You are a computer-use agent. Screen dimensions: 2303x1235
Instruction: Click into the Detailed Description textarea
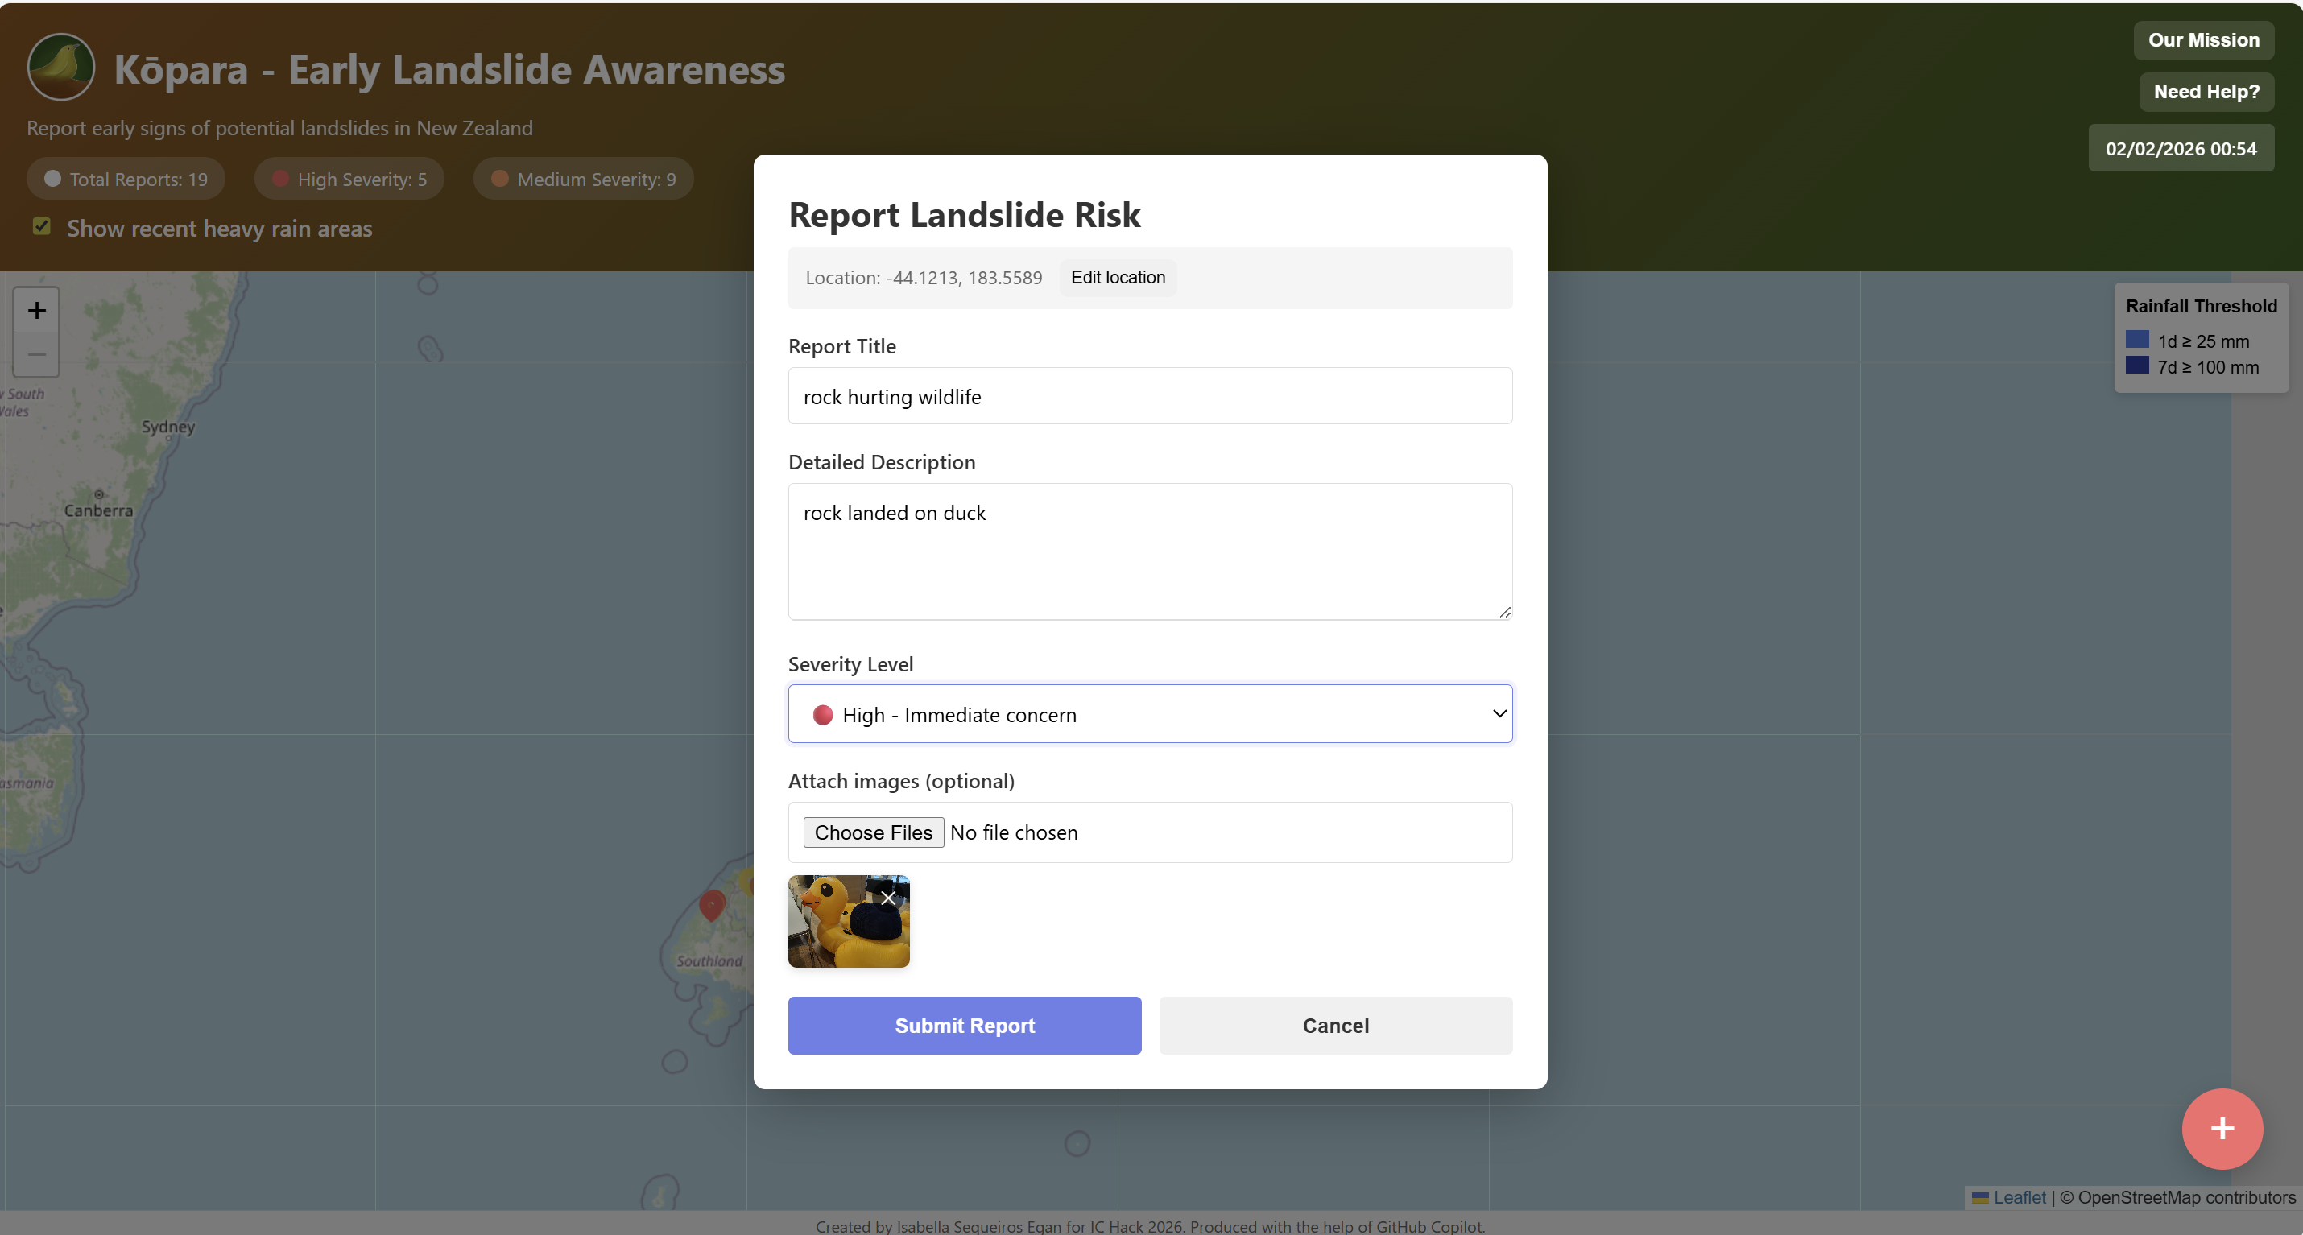[x=1150, y=551]
